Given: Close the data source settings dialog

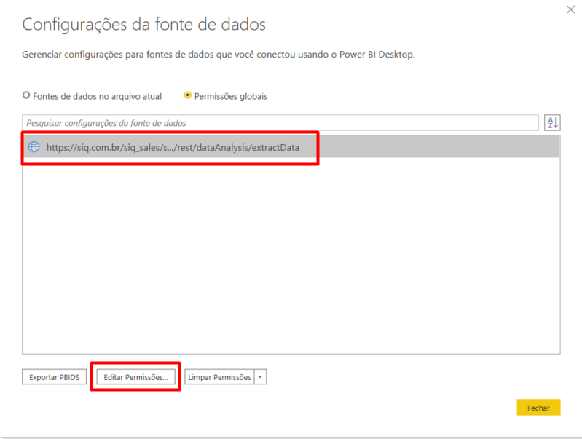Looking at the screenshot, I should click(x=570, y=9).
